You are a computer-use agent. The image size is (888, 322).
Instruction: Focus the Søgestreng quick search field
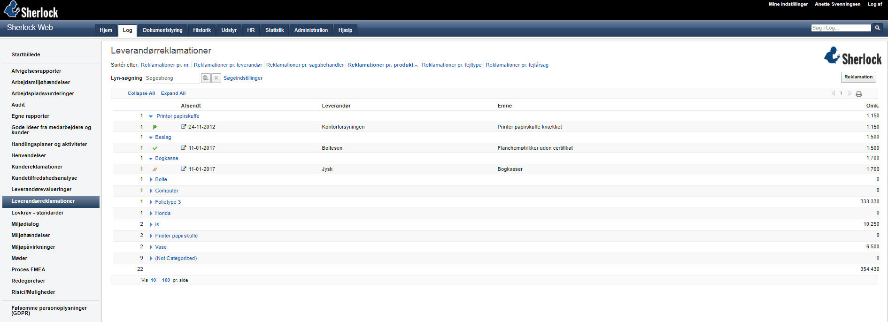(x=172, y=78)
